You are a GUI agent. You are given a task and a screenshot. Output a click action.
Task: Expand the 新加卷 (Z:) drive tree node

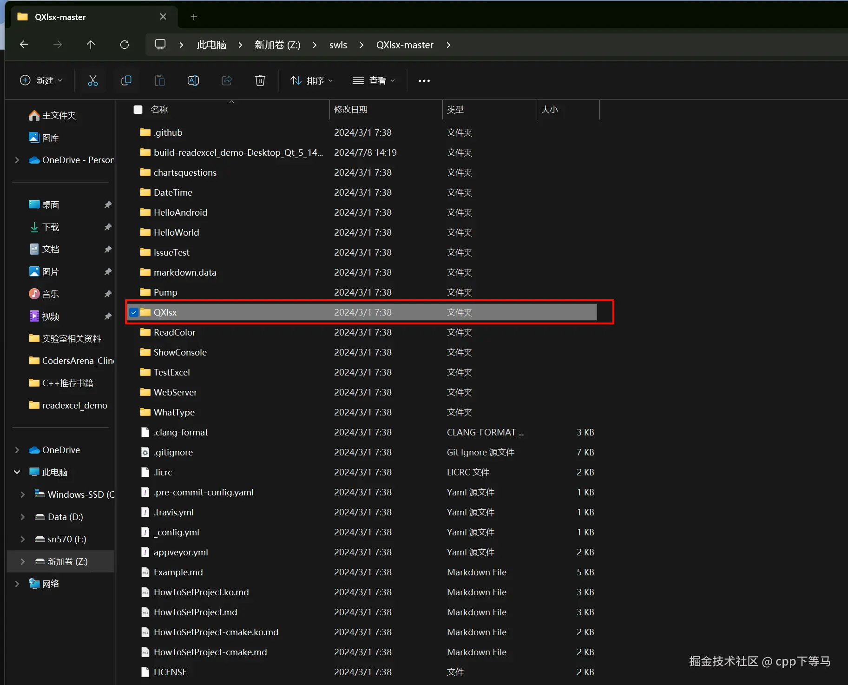[x=22, y=561]
